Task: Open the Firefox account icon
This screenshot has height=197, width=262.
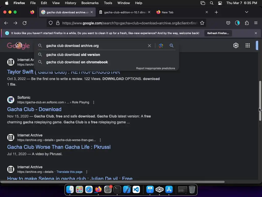Action: (x=237, y=23)
